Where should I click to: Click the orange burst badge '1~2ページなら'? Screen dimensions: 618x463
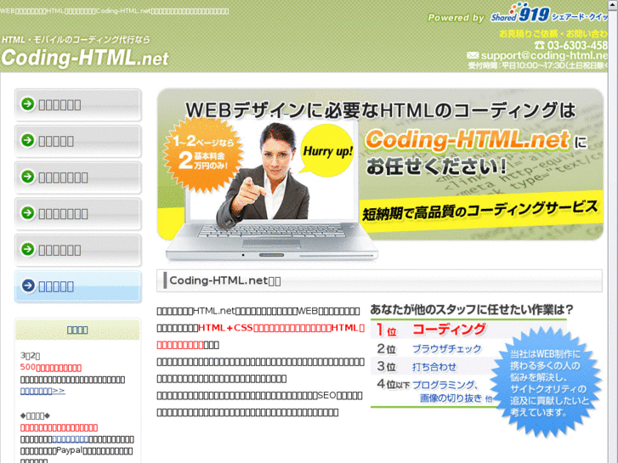[203, 154]
